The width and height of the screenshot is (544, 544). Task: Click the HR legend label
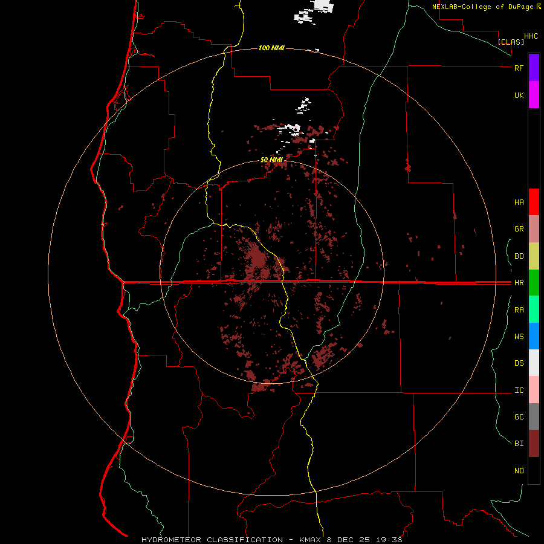[x=519, y=283]
